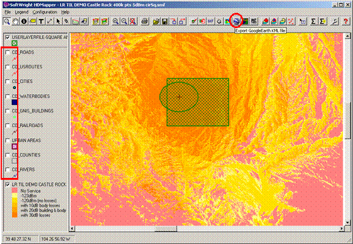Select the black arrow pointer tool

(x=58, y=21)
